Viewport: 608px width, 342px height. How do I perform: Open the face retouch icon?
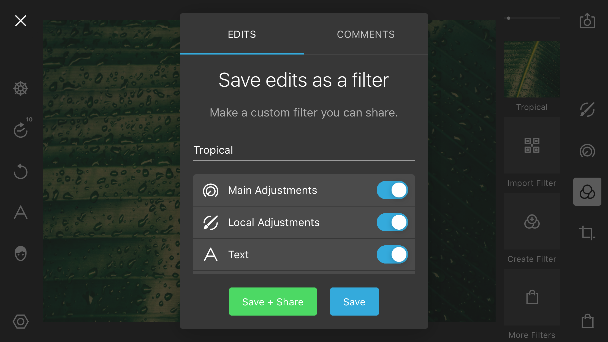click(21, 253)
